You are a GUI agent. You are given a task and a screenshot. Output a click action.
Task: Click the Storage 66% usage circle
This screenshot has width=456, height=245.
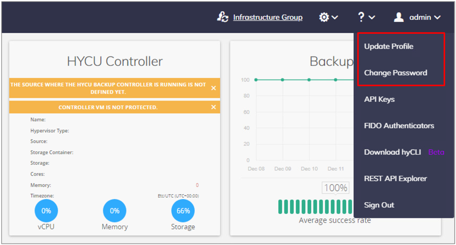pyautogui.click(x=183, y=211)
